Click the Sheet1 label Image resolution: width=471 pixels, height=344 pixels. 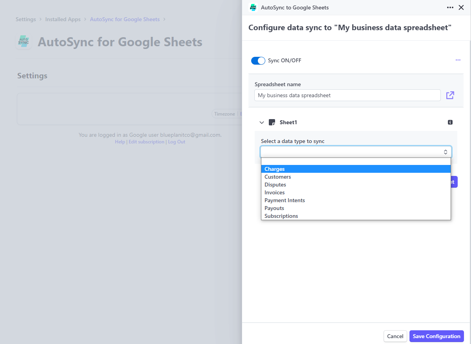[x=288, y=123]
